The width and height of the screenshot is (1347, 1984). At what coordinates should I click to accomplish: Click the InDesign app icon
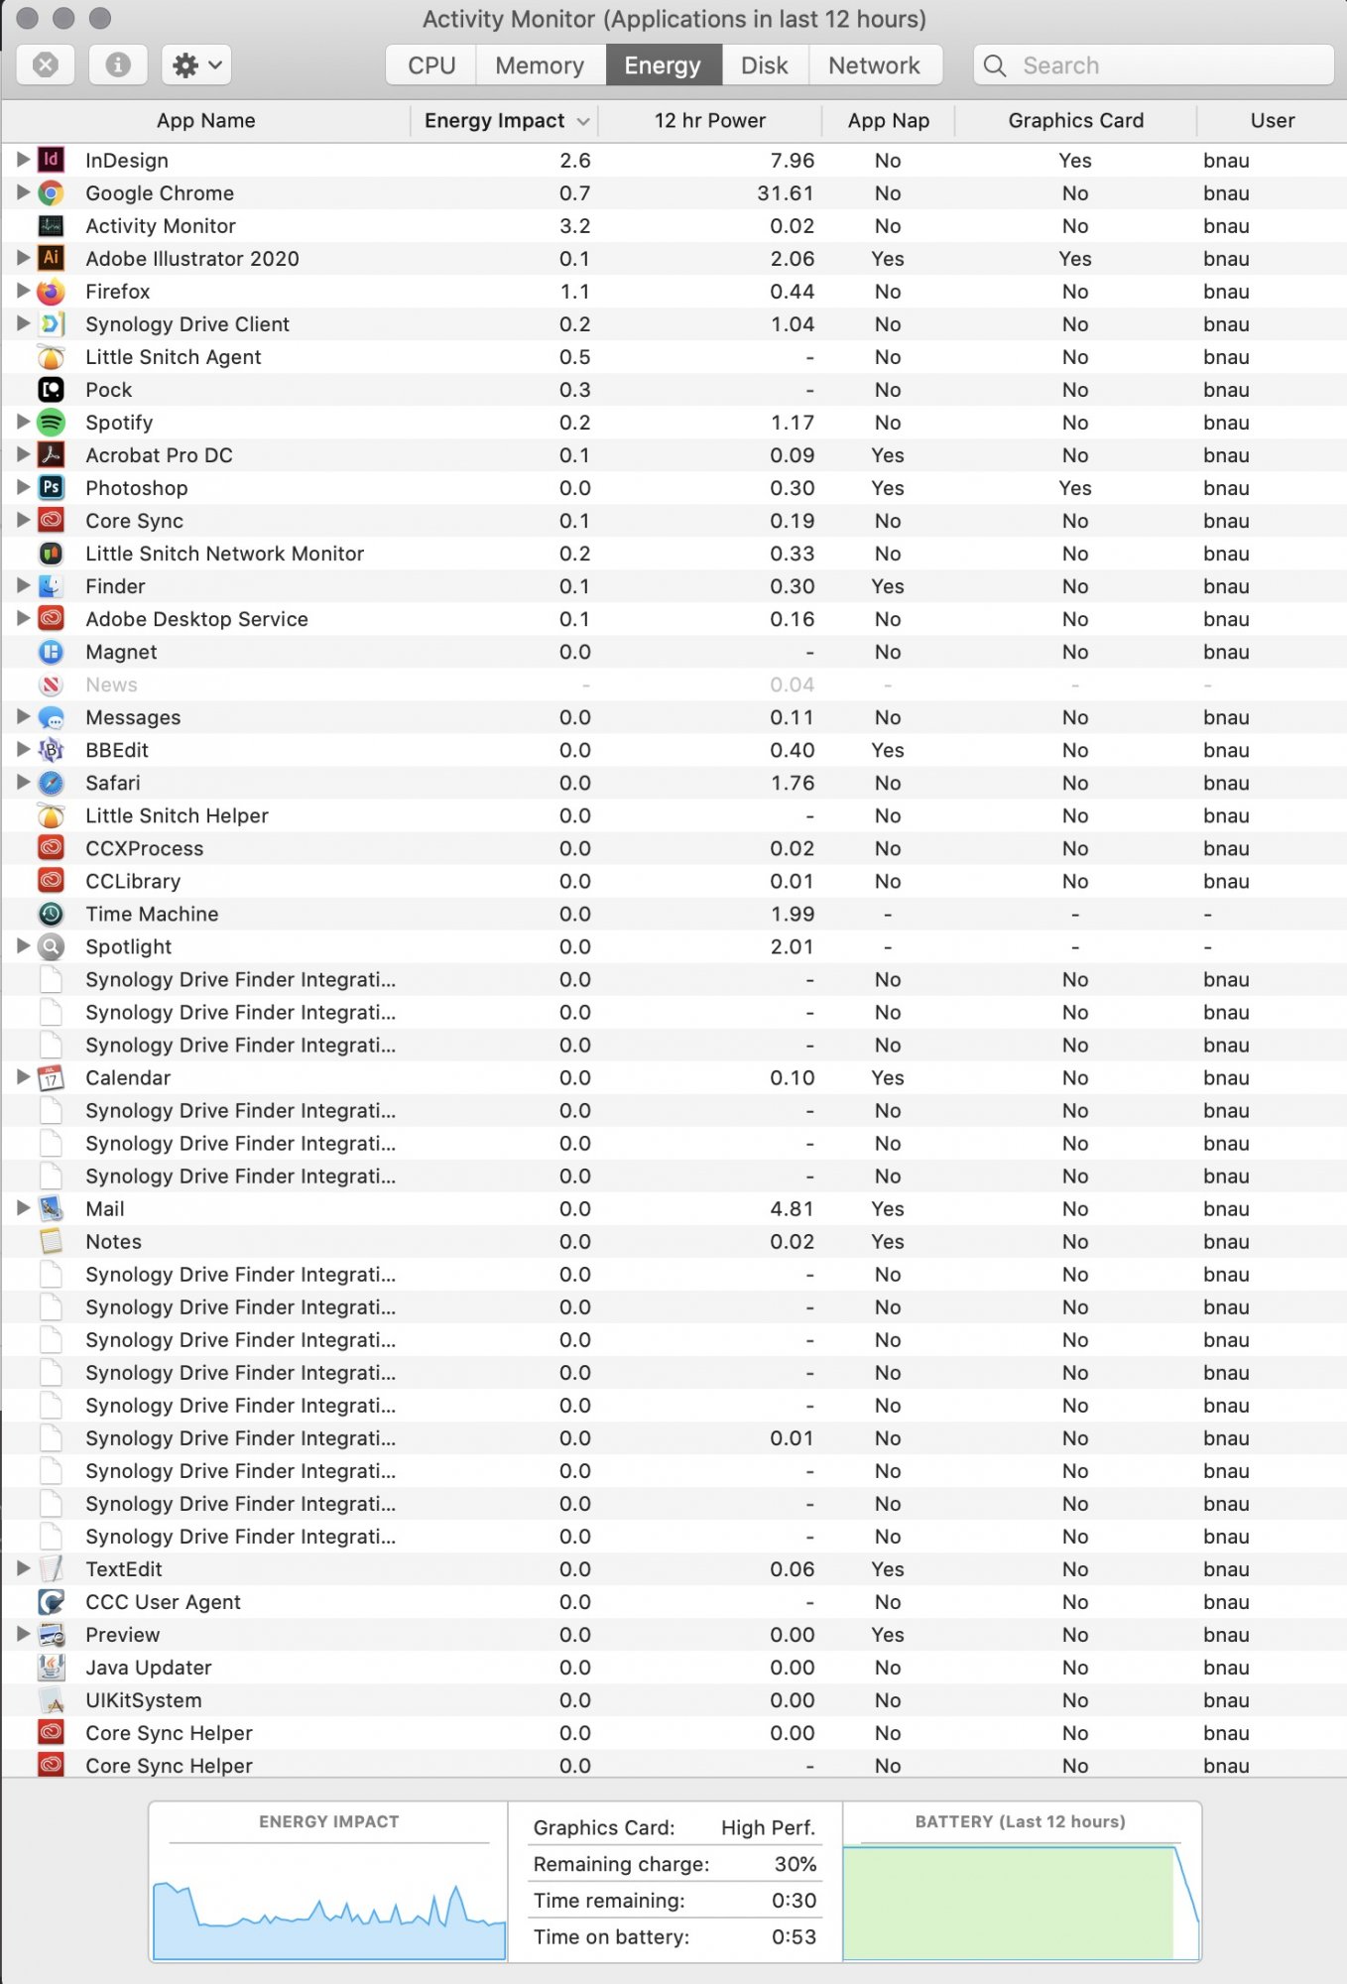(x=51, y=160)
